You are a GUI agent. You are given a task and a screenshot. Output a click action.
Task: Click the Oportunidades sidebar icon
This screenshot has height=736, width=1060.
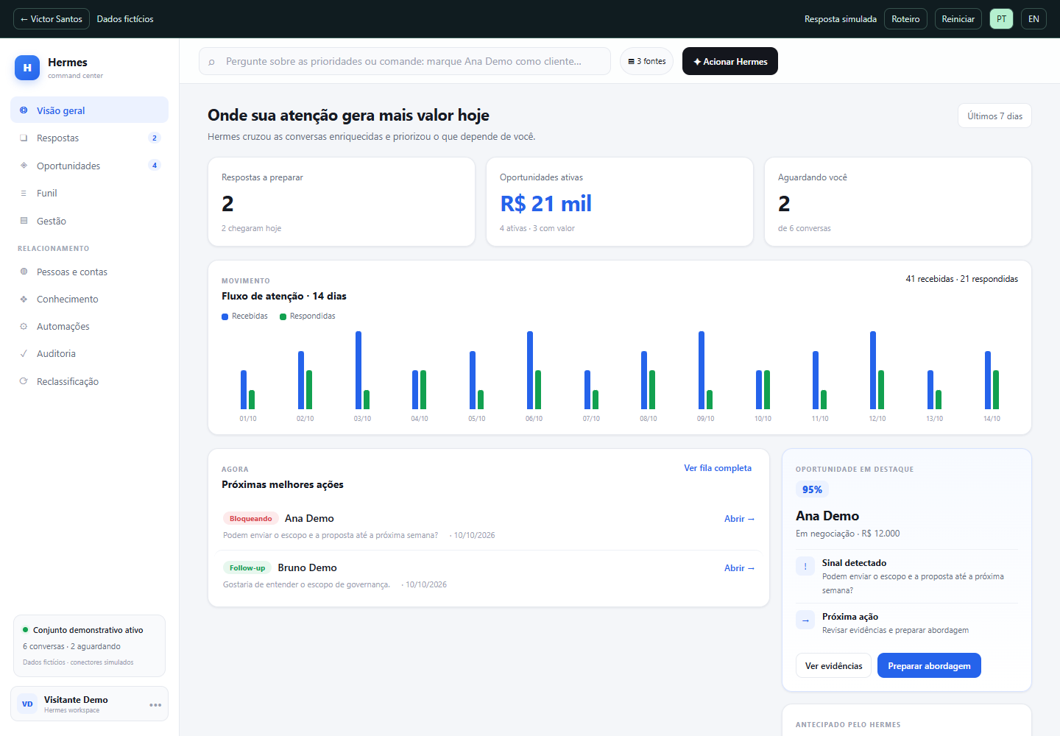coord(24,166)
